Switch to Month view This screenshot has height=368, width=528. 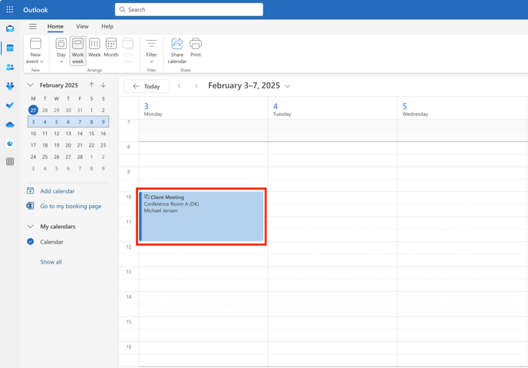click(x=111, y=48)
